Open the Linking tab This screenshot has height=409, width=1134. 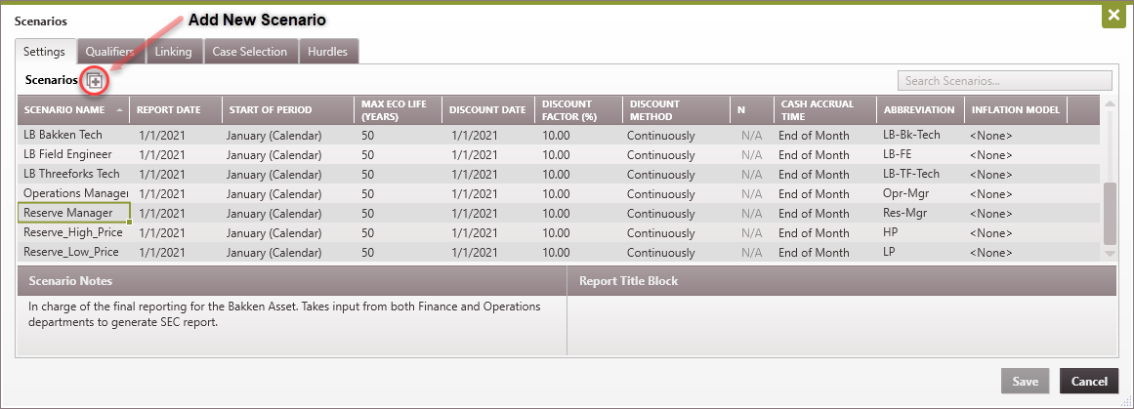click(173, 52)
